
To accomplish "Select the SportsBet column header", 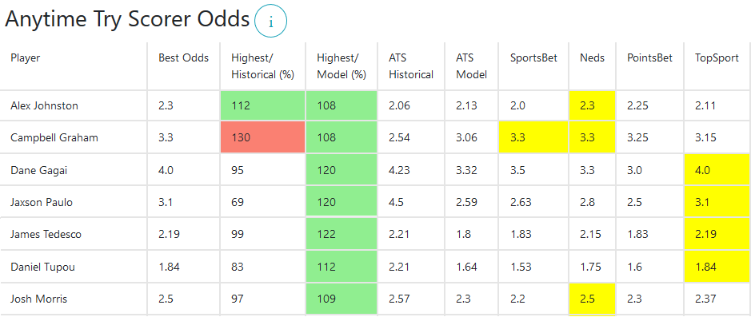I will (x=534, y=57).
